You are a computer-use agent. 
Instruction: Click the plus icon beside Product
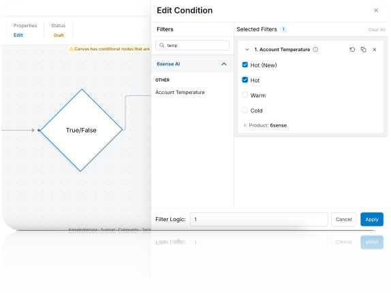[245, 125]
